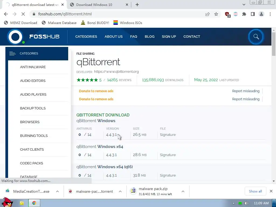Close the qBittorrent download tab
Screen dimensions: 276x207
[63, 5]
